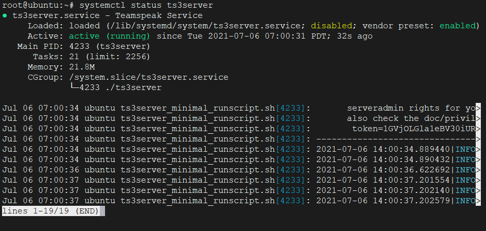This screenshot has width=486, height=231.
Task: Click the /system.slice/ts3server.service cgroup path
Action: [x=149, y=77]
